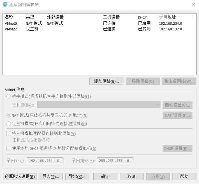Click the 移除网络 button
Image resolution: width=199 pixels, height=184 pixels.
click(x=143, y=81)
